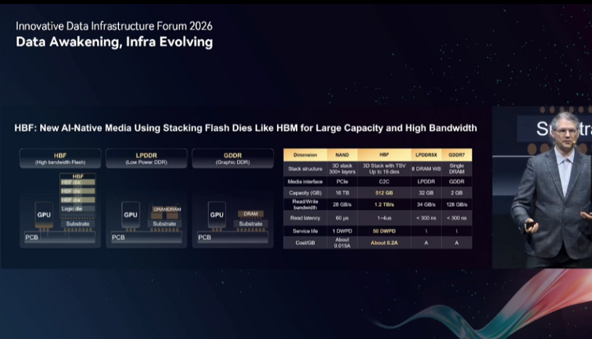Screen dimensions: 592x339
Task: Open the LPDDR (Low Power DDR) header box
Action: point(146,158)
